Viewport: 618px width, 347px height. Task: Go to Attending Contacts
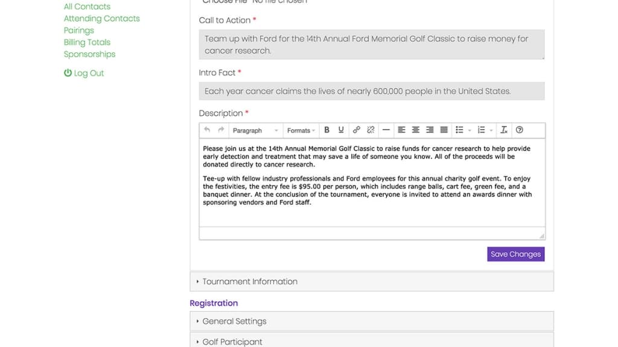click(101, 19)
